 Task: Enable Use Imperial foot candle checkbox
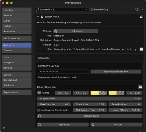click(x=39, y=110)
